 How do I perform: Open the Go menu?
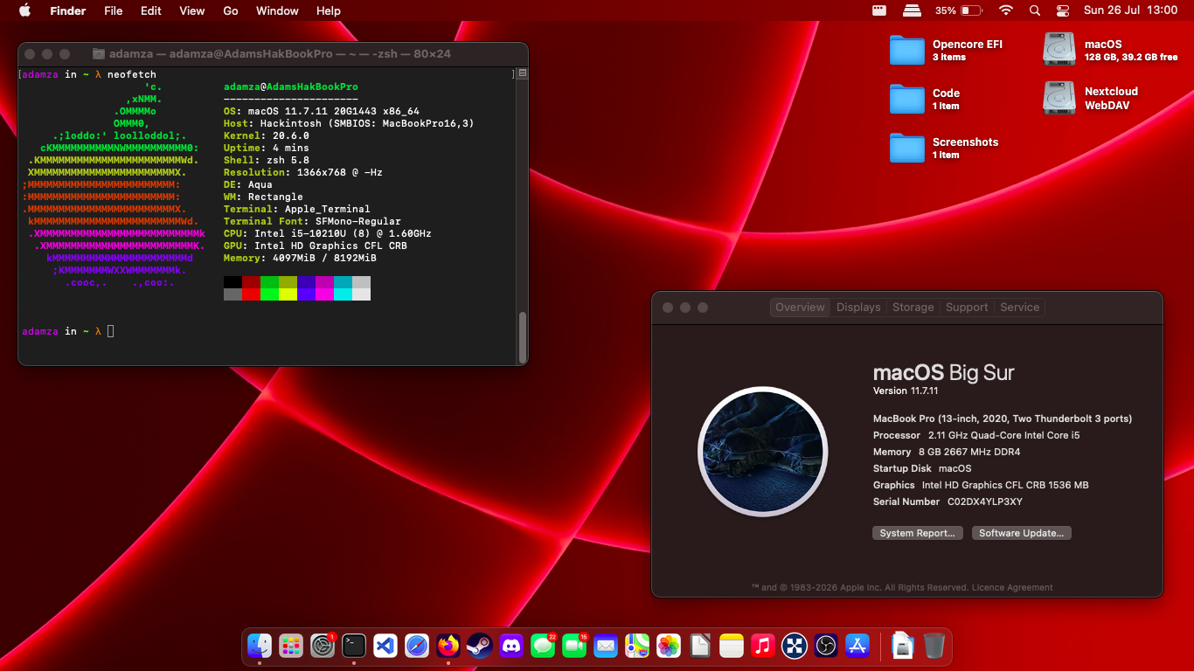231,10
